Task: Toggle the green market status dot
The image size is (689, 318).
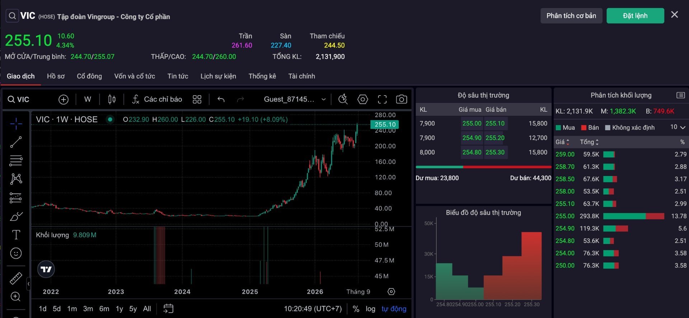Action: pyautogui.click(x=110, y=119)
